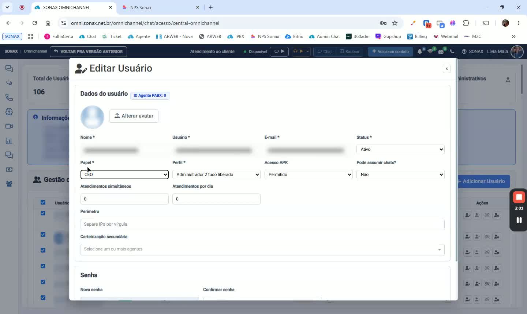
Task: Open the video camera sidebar icon
Action: tap(9, 126)
